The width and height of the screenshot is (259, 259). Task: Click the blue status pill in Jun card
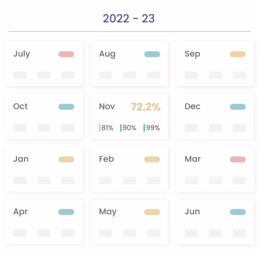click(x=238, y=212)
